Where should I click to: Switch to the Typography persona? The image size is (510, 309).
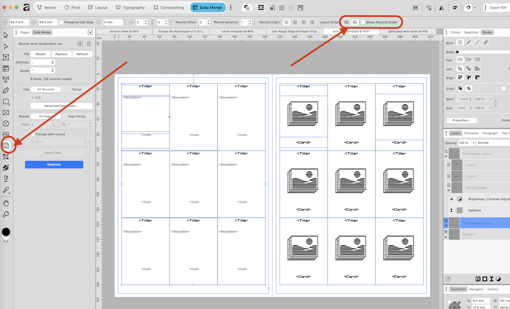tap(130, 7)
